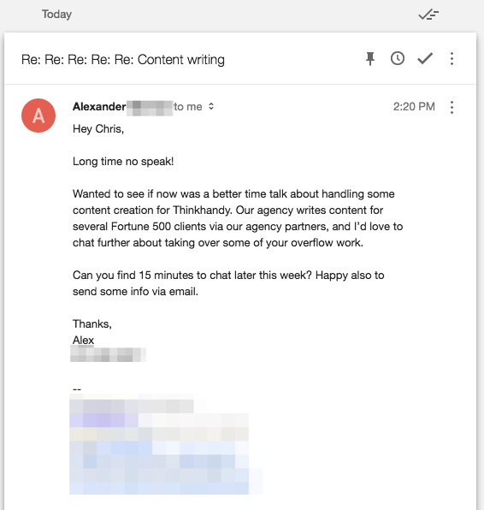
Task: Click the 'Long time no speak!' line
Action: (123, 162)
